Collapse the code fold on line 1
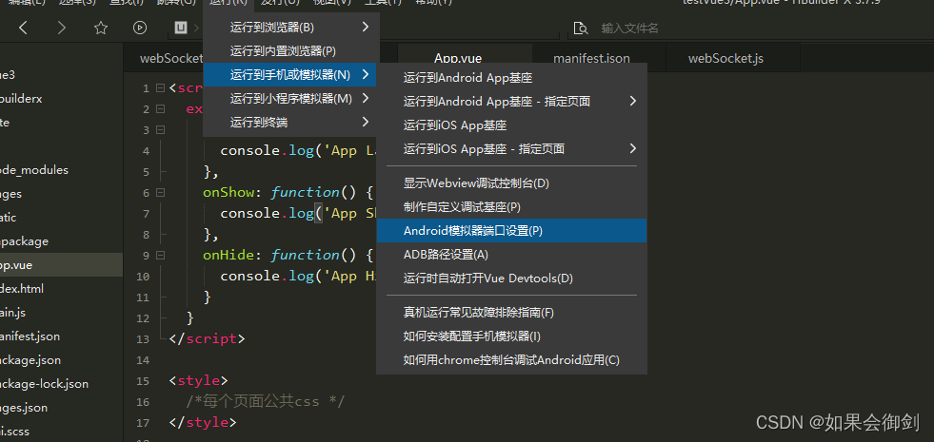 click(160, 88)
